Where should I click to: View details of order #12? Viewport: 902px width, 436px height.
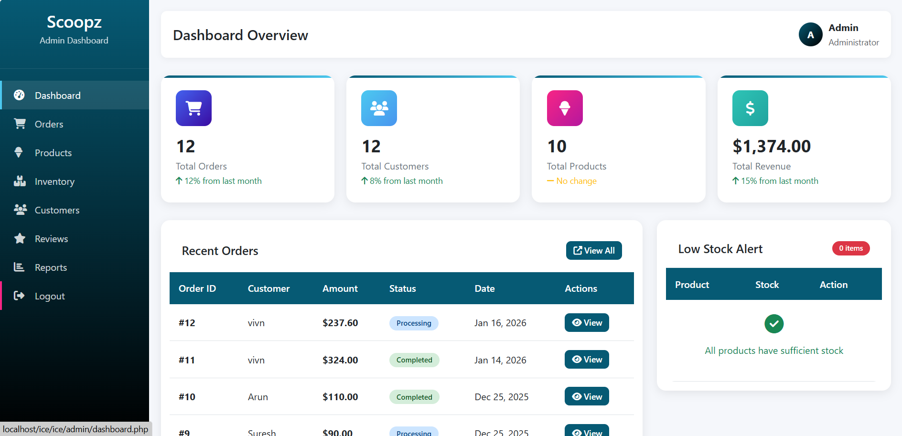pyautogui.click(x=586, y=323)
